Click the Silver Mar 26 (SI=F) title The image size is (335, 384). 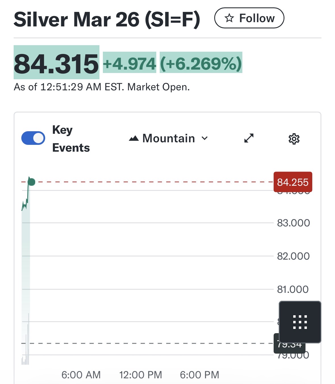(107, 20)
